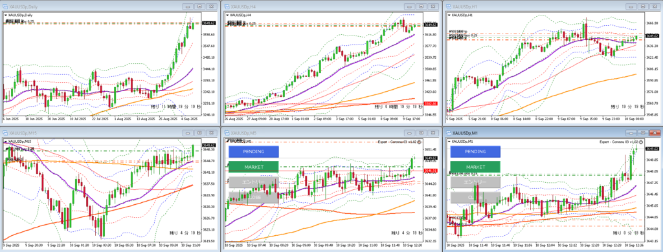Minimize the XAUUSDp,Daily chart window
This screenshot has width=663, height=252.
188,6
